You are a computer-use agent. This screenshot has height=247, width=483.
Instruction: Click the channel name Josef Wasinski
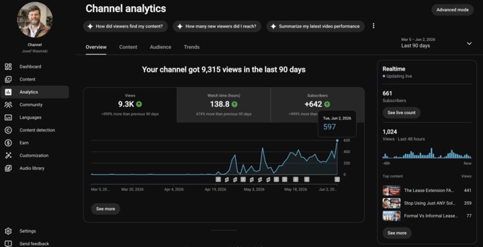coord(35,52)
